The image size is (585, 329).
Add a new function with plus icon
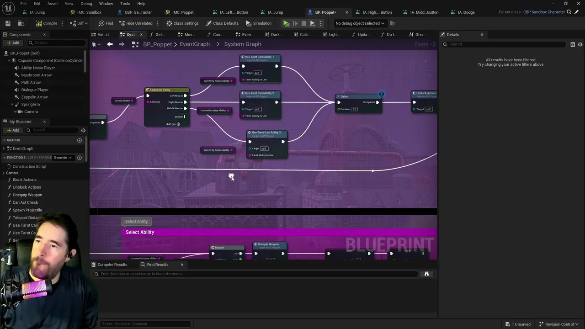(x=79, y=158)
